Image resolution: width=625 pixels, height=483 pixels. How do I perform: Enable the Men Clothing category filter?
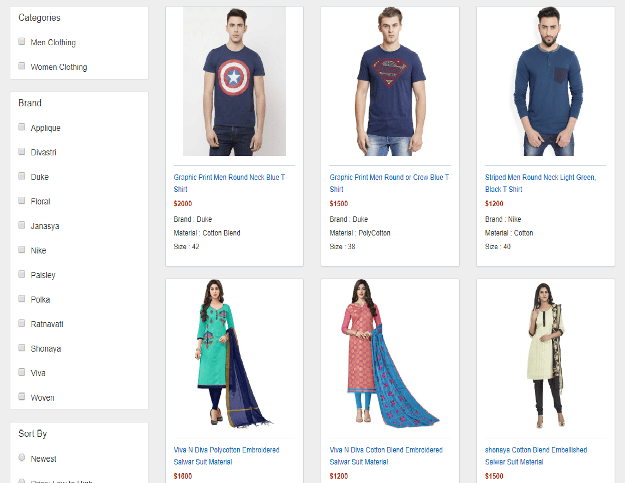22,41
